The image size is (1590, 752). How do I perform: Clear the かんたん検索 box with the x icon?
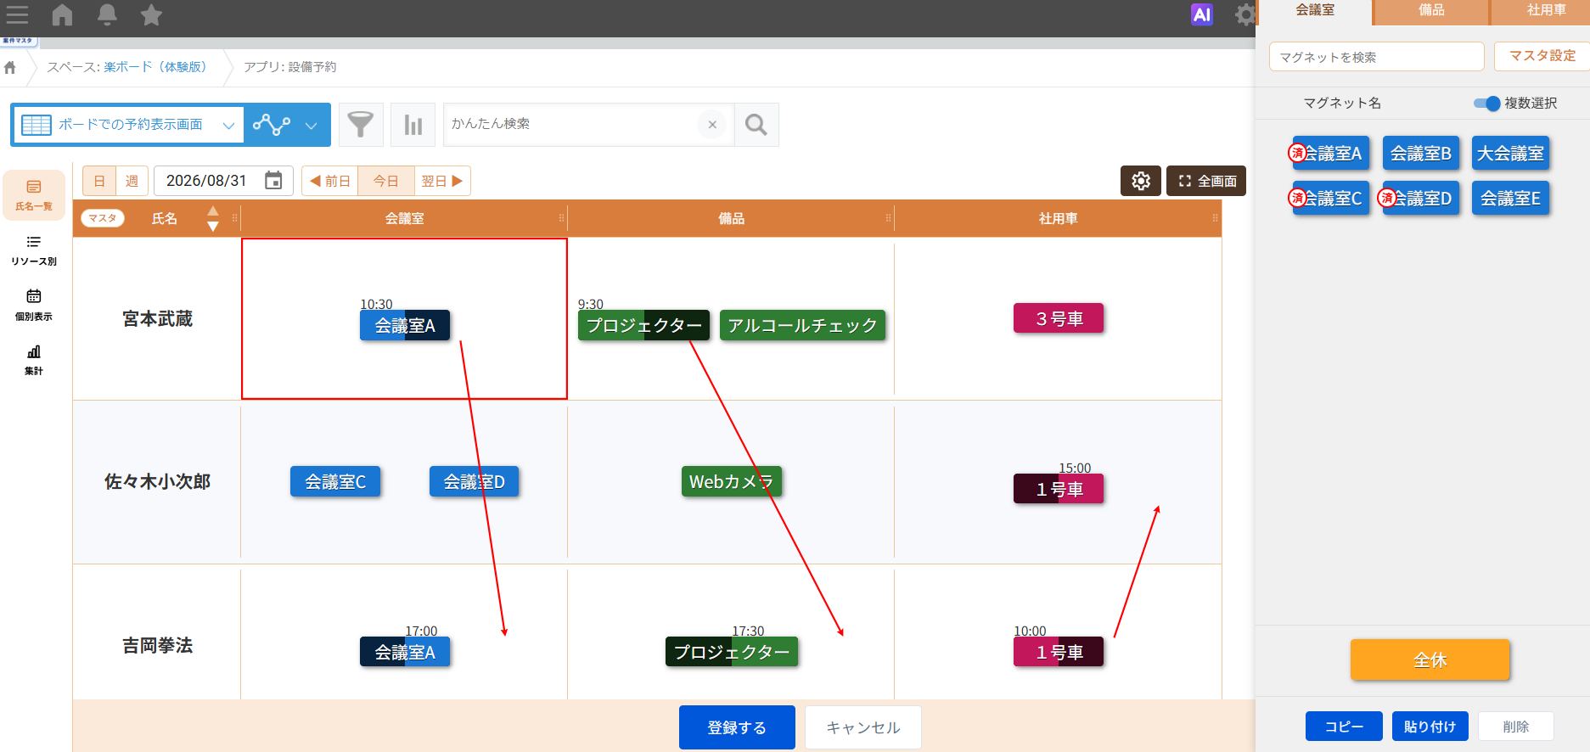click(x=712, y=125)
